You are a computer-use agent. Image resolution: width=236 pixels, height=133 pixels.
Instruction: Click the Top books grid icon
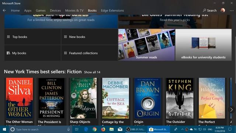[8, 37]
